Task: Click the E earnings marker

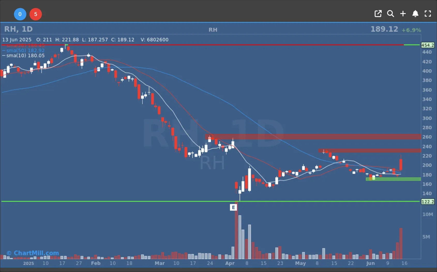Action: [x=233, y=207]
